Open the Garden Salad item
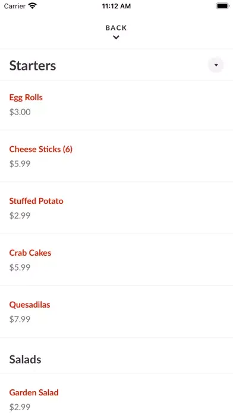 (x=34, y=392)
